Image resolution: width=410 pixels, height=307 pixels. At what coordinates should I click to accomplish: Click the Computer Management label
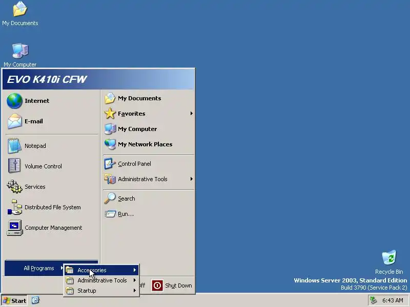click(53, 228)
